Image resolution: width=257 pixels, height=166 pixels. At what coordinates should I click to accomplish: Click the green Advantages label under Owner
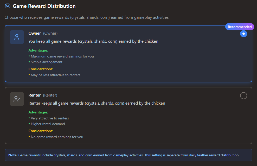click(38, 50)
